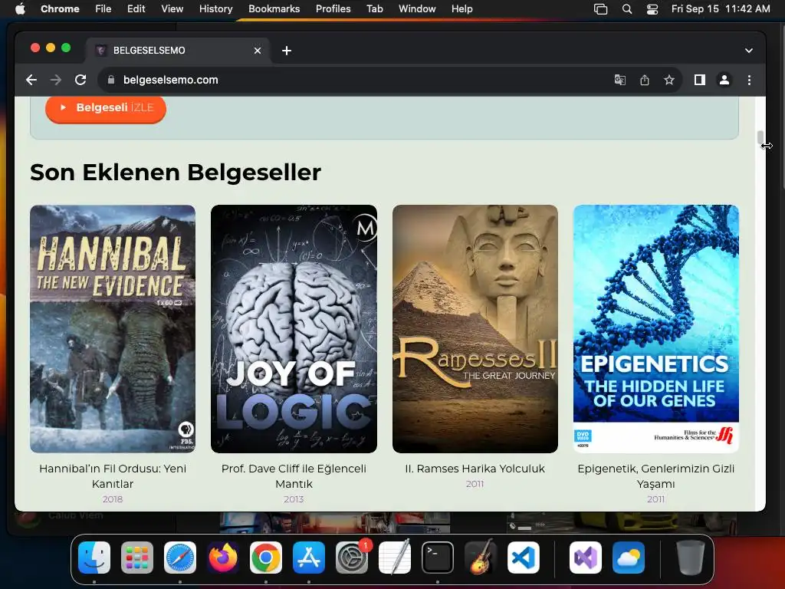Open the Edit menu

click(136, 9)
